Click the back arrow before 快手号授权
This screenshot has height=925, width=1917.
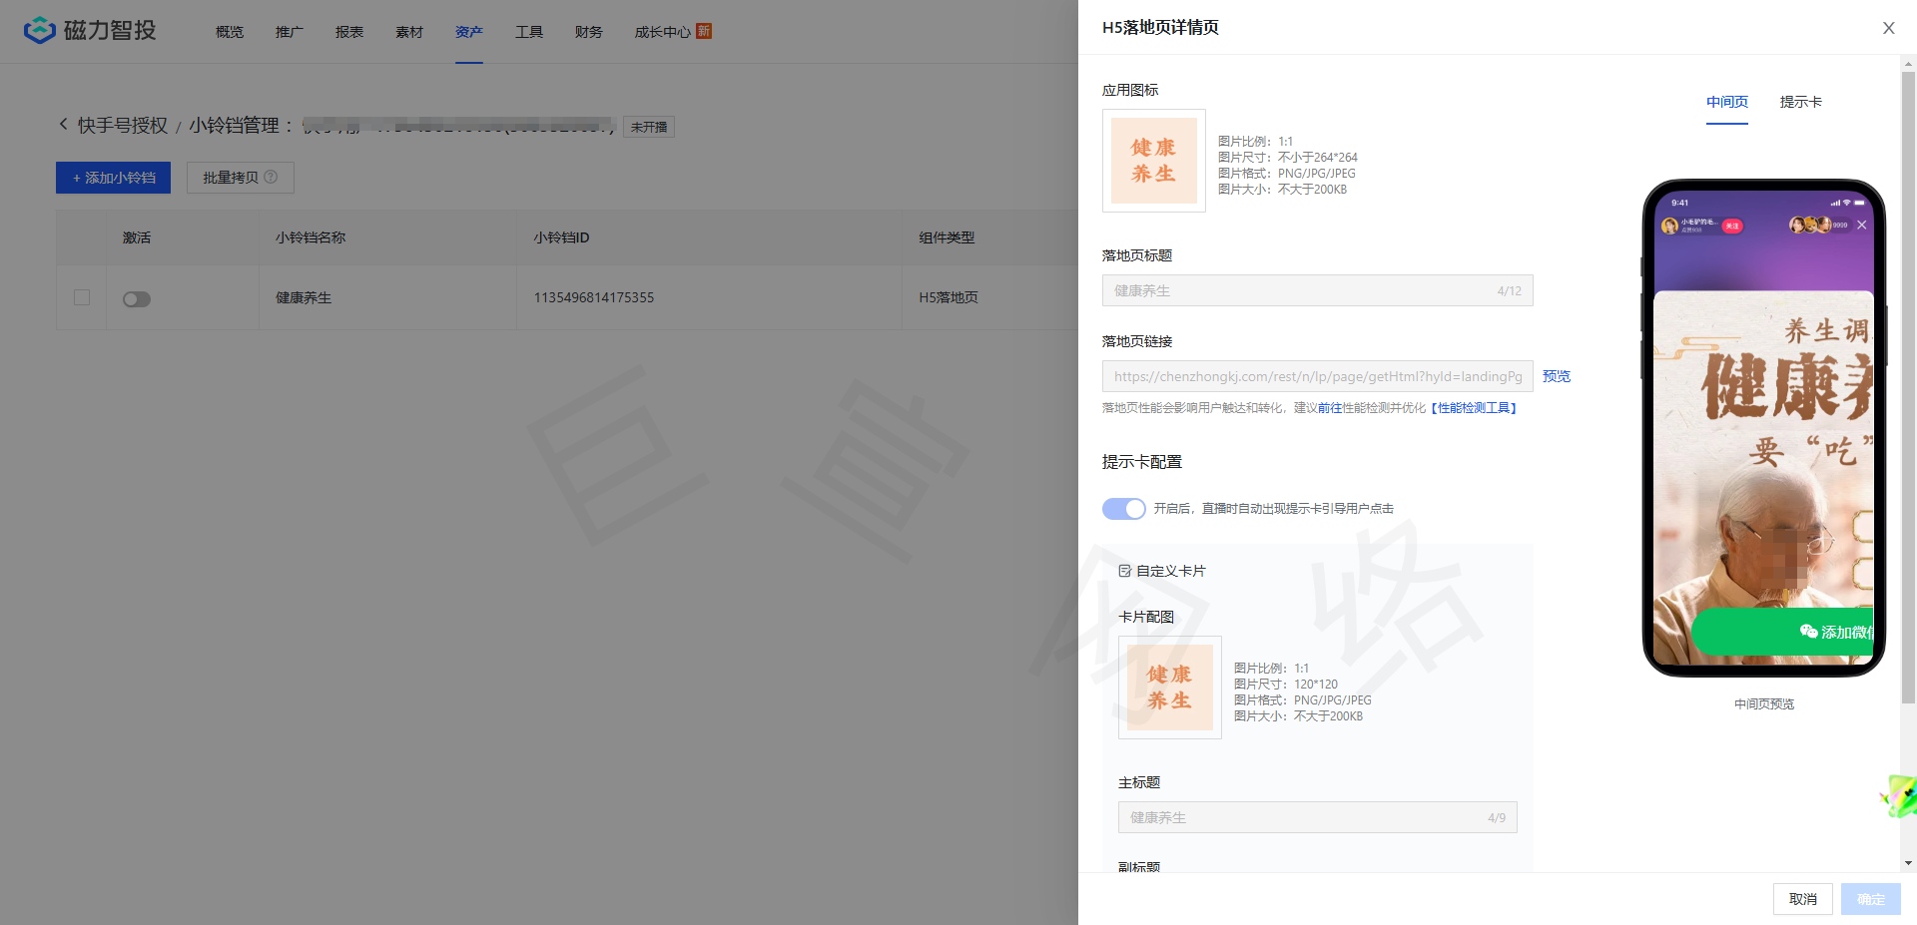pyautogui.click(x=62, y=124)
